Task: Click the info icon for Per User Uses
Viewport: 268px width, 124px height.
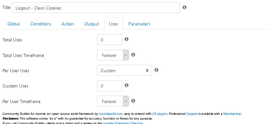Action: 156,70
